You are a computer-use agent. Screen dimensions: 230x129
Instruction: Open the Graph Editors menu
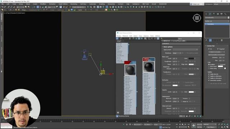coord(63,4)
